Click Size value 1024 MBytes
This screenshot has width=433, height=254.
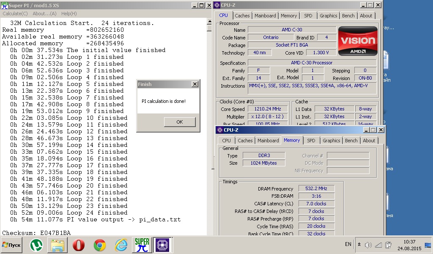coord(264,163)
